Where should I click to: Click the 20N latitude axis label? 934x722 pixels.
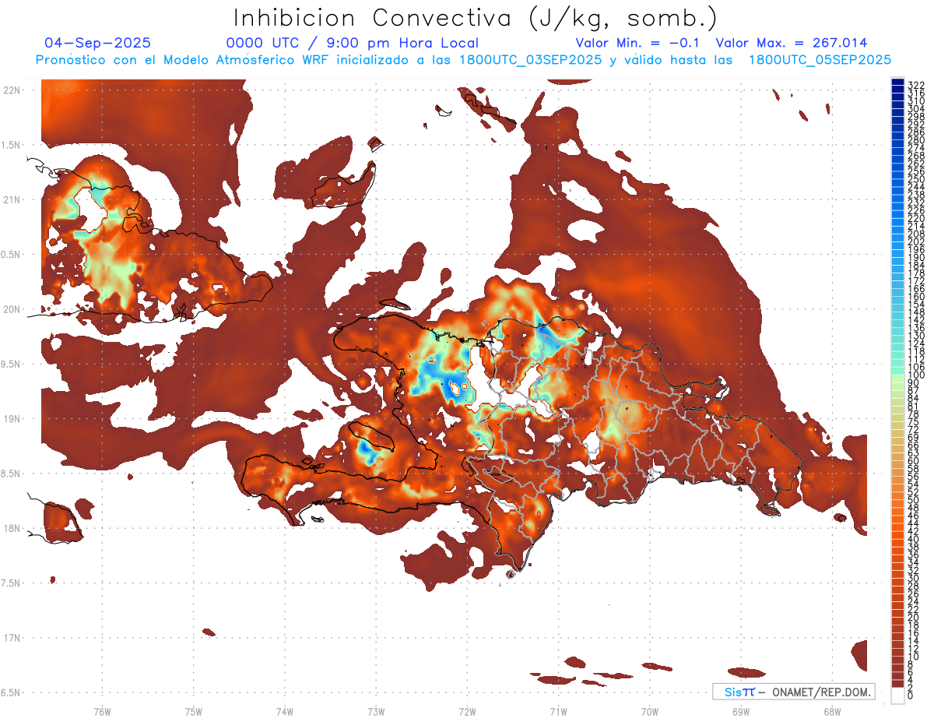click(12, 309)
